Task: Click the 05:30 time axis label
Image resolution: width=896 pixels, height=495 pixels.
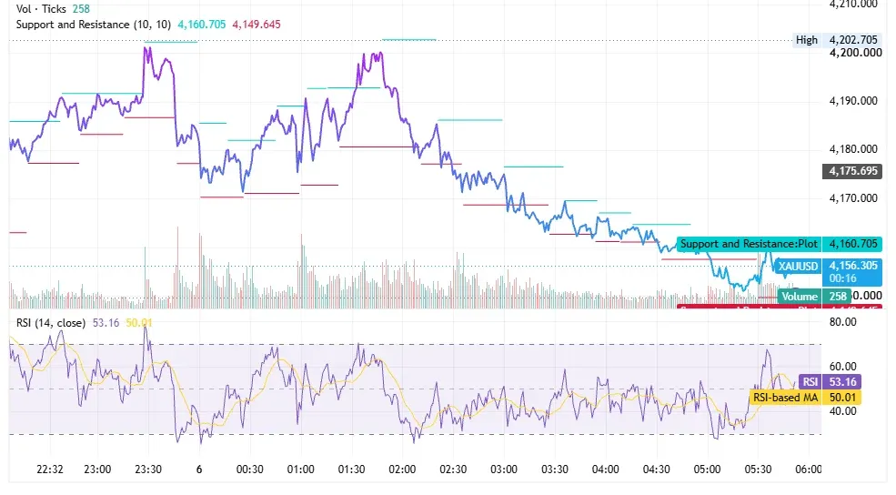Action: pos(758,470)
